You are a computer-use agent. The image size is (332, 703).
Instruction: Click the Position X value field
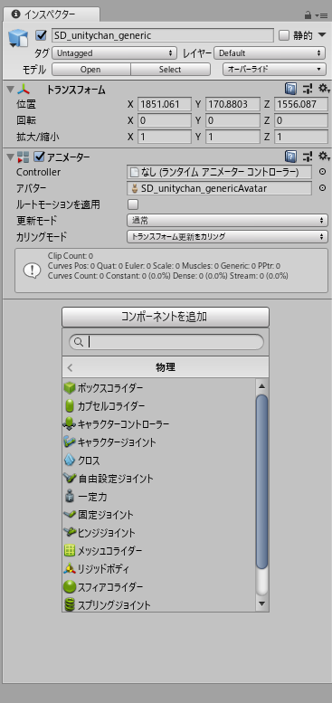click(x=165, y=104)
